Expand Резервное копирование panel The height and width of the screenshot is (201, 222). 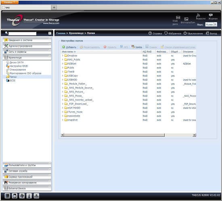tap(27, 183)
